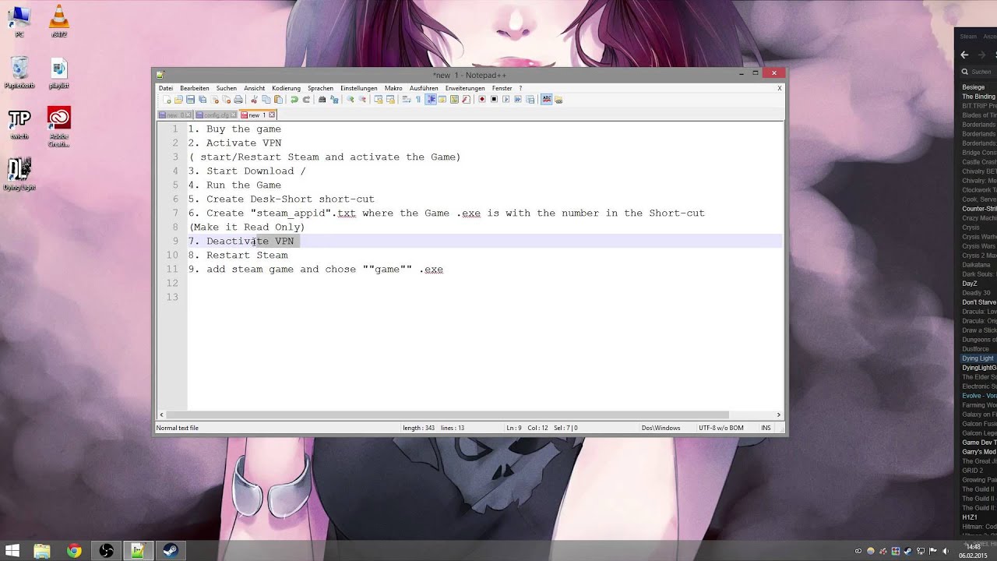Cut selection with the scissors icon

253,99
